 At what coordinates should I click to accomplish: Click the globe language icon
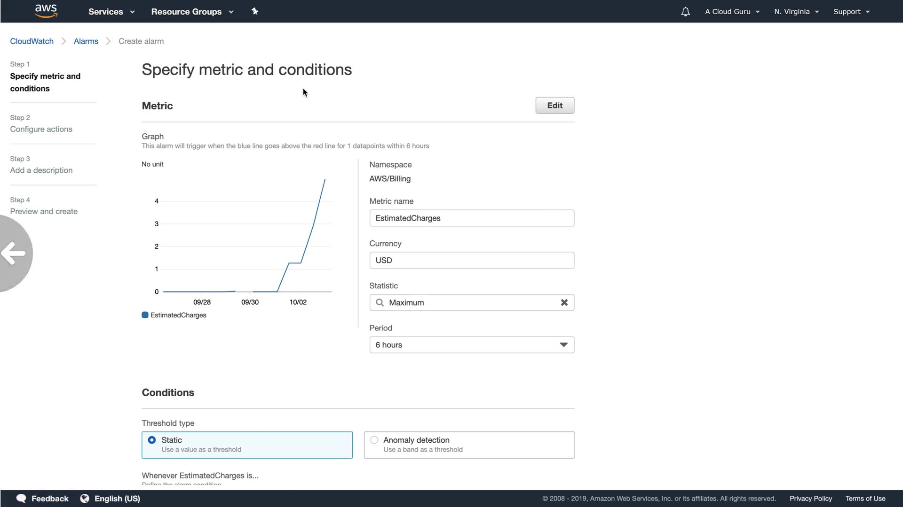[85, 499]
